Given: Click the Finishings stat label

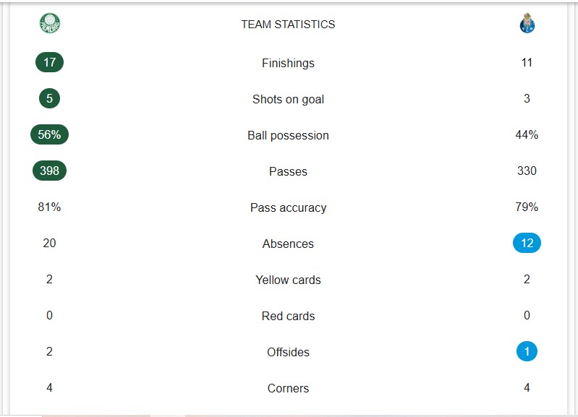Looking at the screenshot, I should (x=288, y=64).
